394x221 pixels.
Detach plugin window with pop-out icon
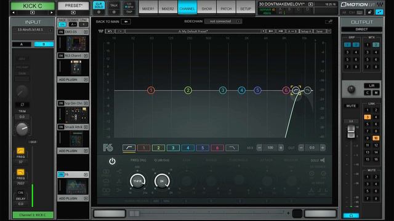click(x=329, y=22)
